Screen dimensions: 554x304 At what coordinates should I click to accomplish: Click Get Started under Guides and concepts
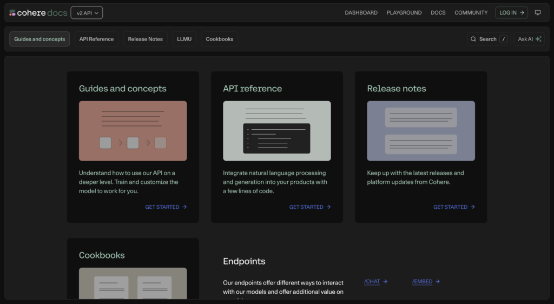pos(166,207)
